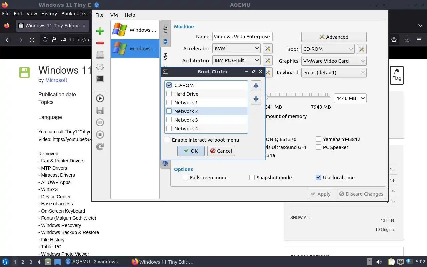This screenshot has height=267, width=427.
Task: Uncheck CD-ROM in the Boot Order list
Action: [x=169, y=85]
